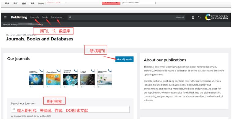Open the user account icon
This screenshot has width=232, height=122.
pyautogui.click(x=193, y=17)
